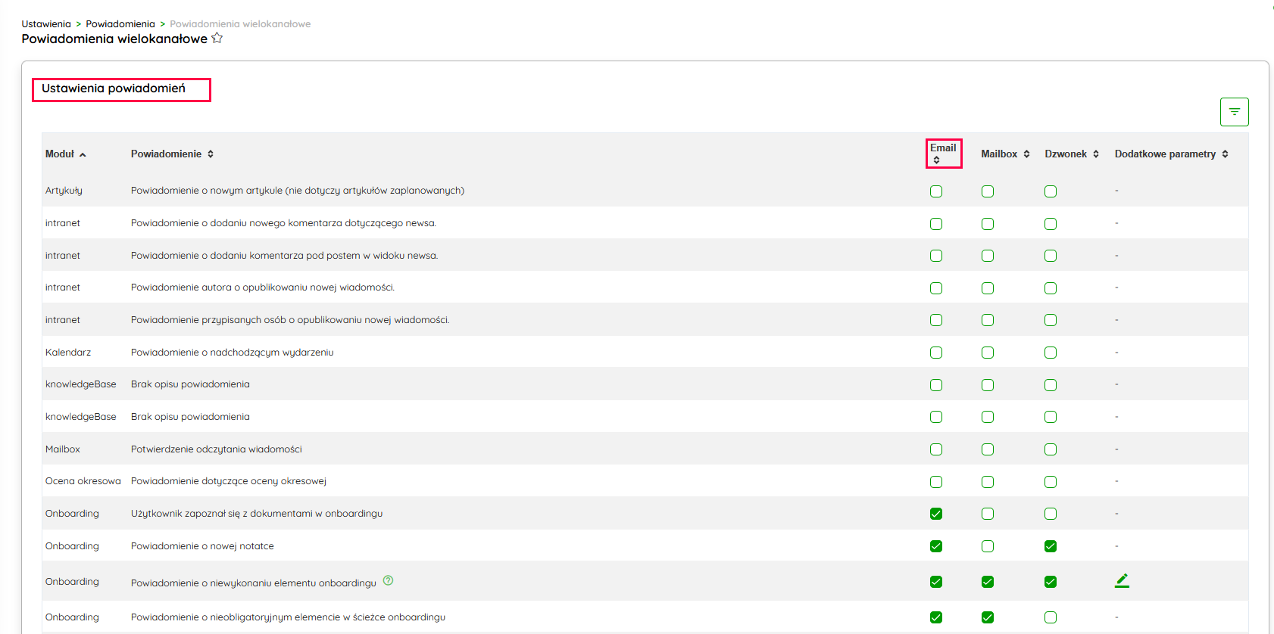Uncheck Email for Użytkownik zapoznał się z dokumentami

coord(936,514)
